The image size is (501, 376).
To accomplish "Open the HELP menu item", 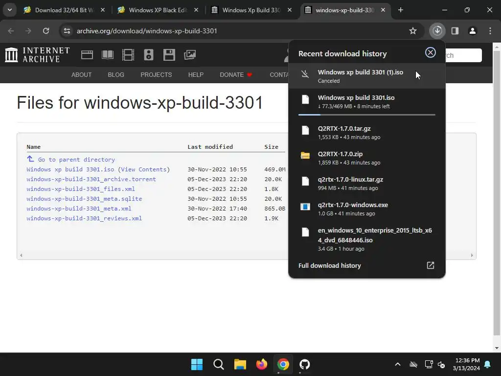I will pos(196,75).
